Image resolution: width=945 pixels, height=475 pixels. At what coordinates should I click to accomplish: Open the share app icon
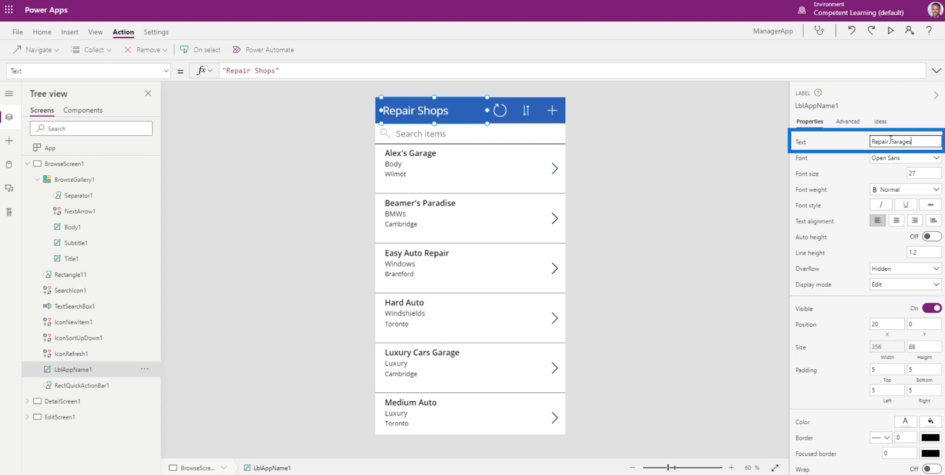coord(910,31)
